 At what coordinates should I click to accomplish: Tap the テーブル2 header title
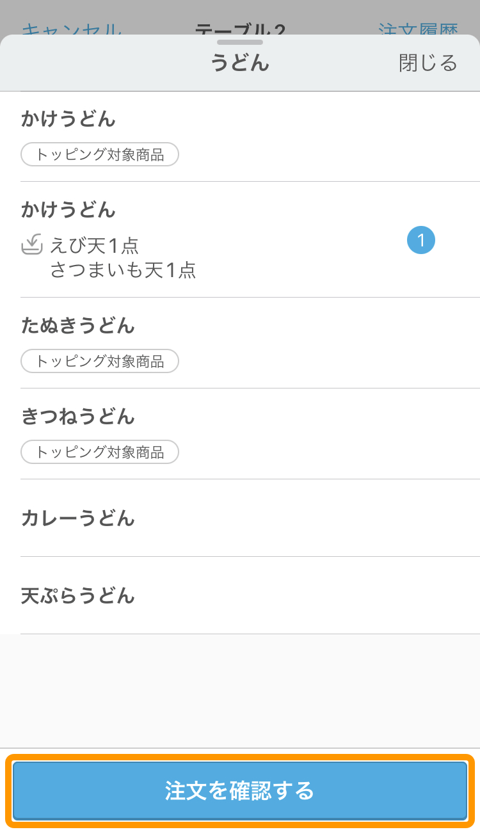click(239, 29)
